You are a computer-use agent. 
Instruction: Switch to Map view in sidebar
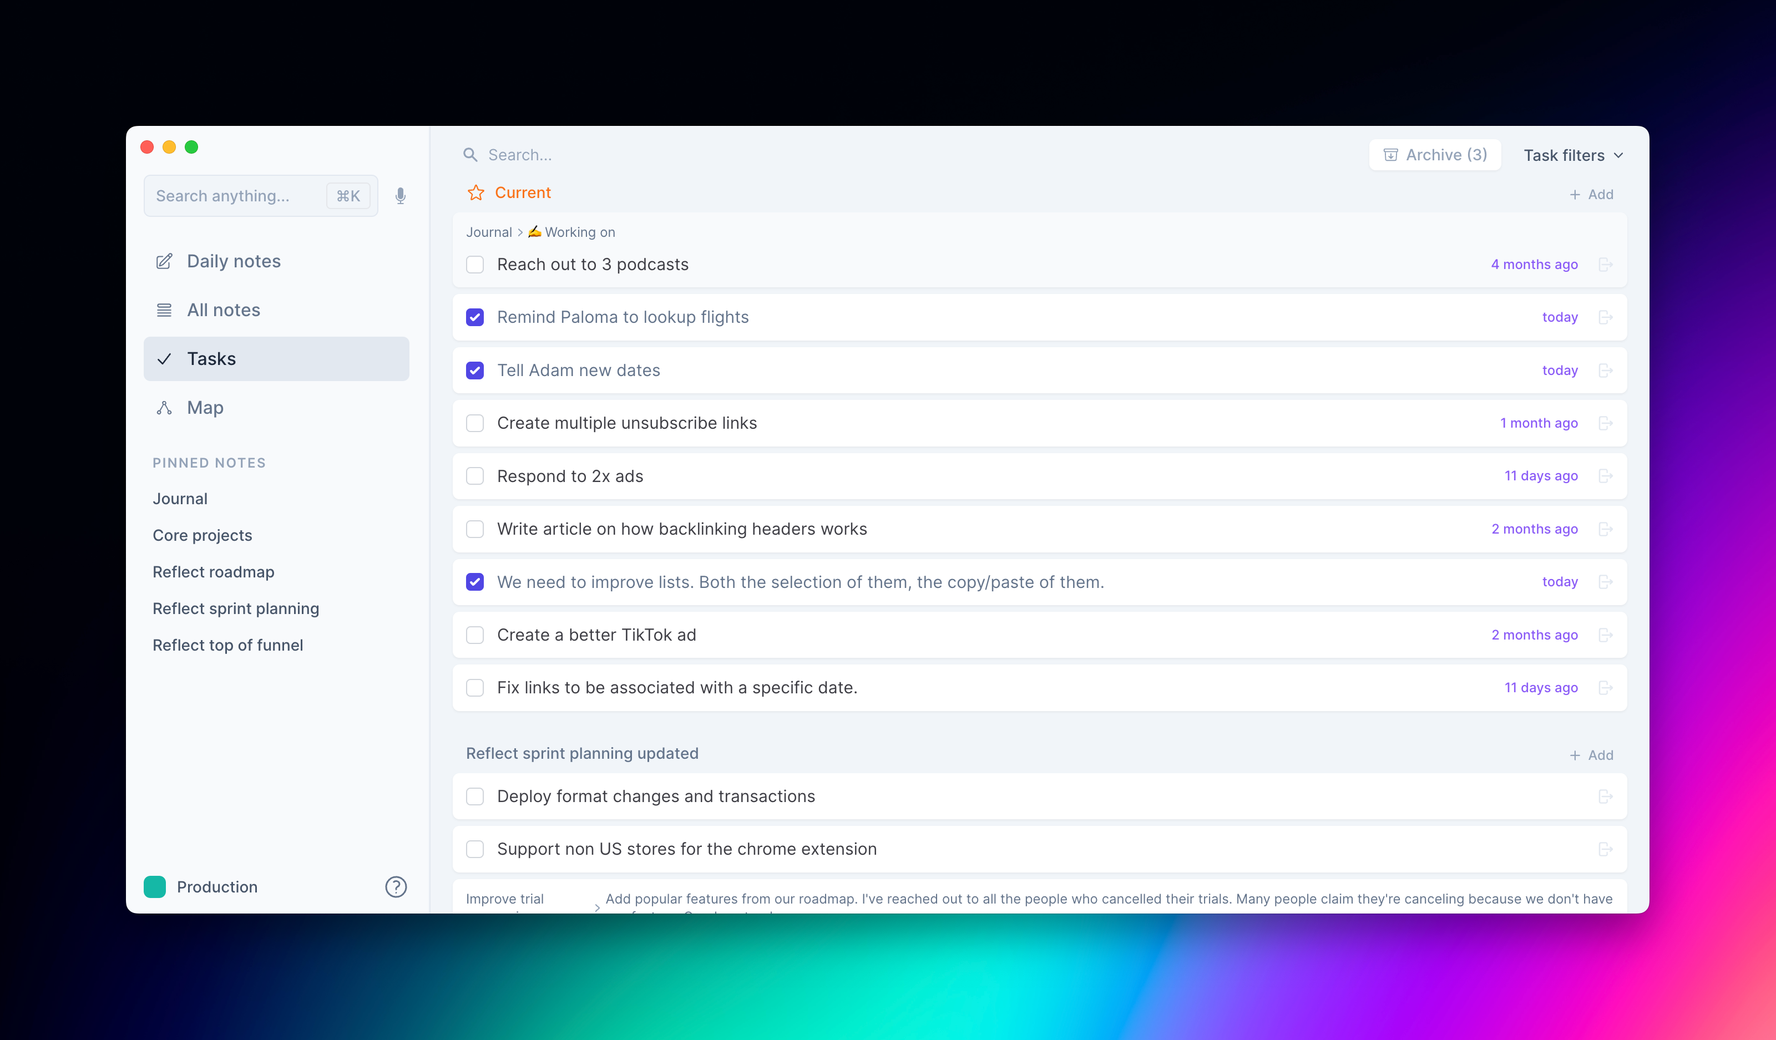click(x=205, y=407)
